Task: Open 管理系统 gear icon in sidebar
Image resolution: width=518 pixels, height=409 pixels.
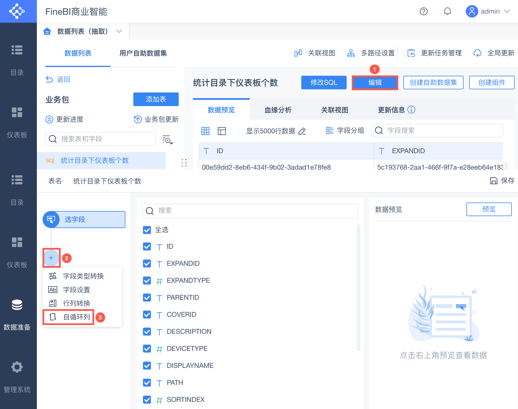Action: [x=17, y=367]
